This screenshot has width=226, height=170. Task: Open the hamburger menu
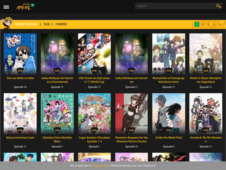pos(6,7)
